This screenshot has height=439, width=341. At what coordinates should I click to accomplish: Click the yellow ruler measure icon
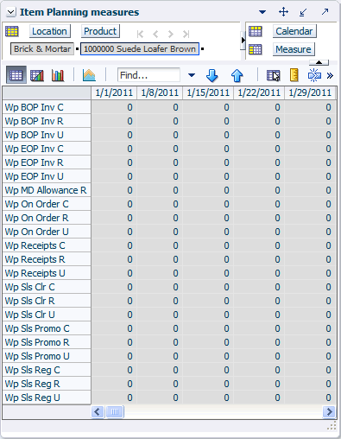pos(294,75)
